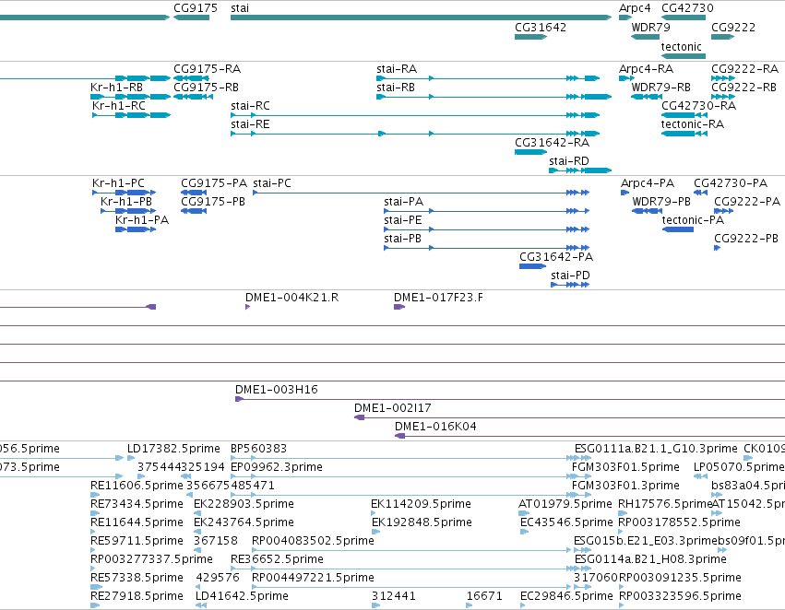Select transcript CG9222-RA
This screenshot has width=785, height=610.
(723, 78)
